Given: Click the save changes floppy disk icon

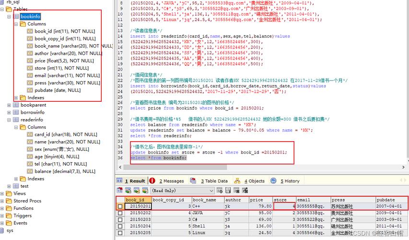Looking at the screenshot, I should pos(228,191).
